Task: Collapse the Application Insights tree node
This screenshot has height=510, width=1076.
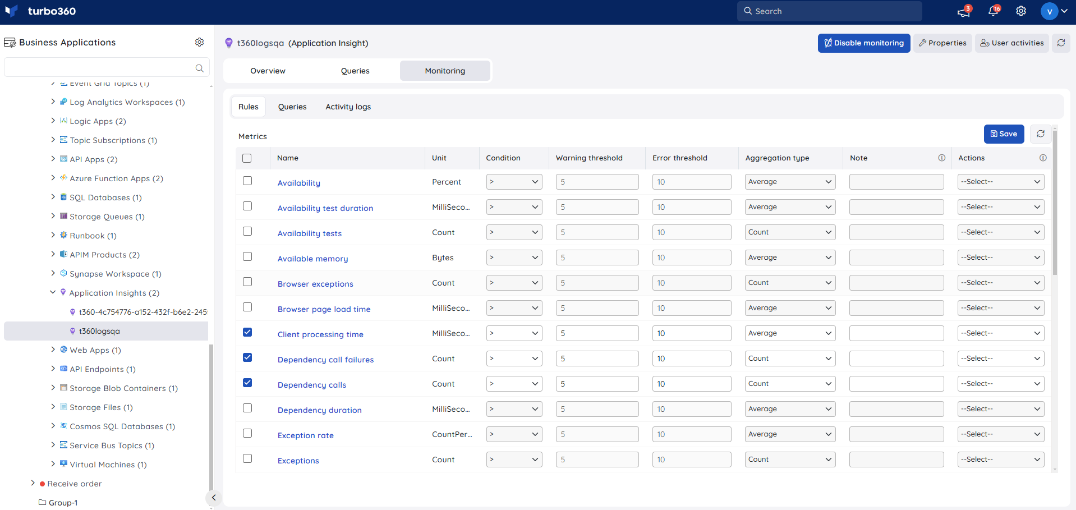Action: tap(53, 292)
